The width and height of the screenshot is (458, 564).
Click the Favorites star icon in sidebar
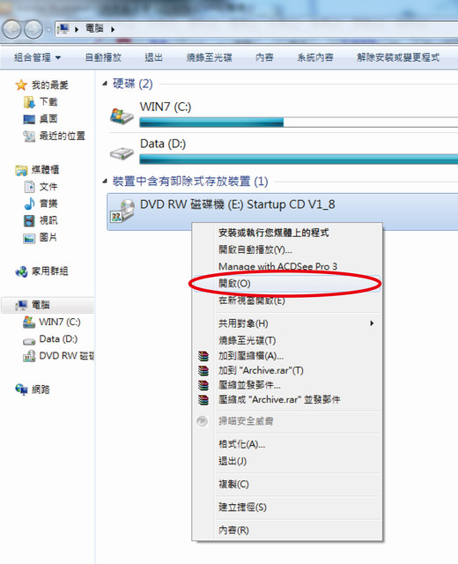point(21,85)
